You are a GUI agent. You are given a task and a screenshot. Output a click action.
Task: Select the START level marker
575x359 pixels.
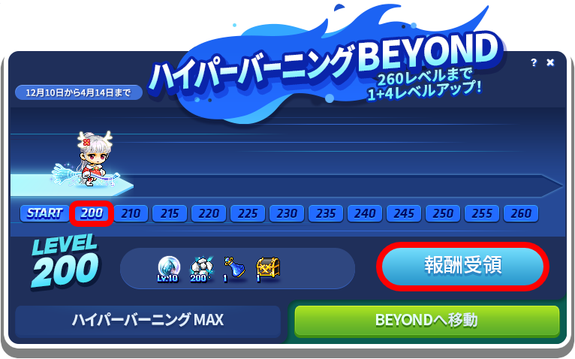[44, 213]
